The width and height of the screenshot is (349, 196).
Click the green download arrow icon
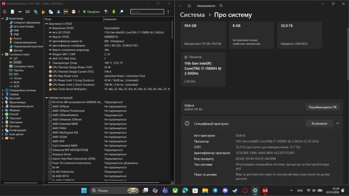(114, 12)
